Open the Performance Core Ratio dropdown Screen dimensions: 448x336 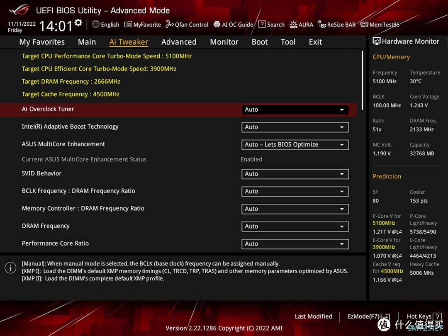[x=295, y=244]
